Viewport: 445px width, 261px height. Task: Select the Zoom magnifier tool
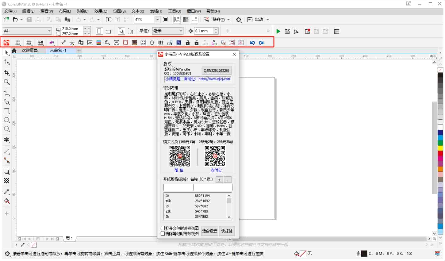(x=6, y=82)
